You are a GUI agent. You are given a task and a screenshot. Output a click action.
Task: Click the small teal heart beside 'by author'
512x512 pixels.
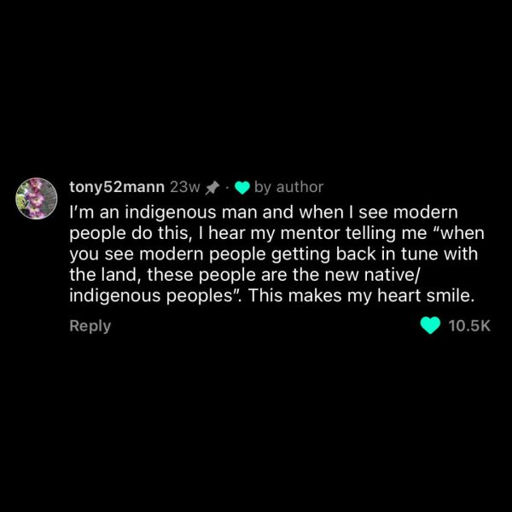point(241,187)
